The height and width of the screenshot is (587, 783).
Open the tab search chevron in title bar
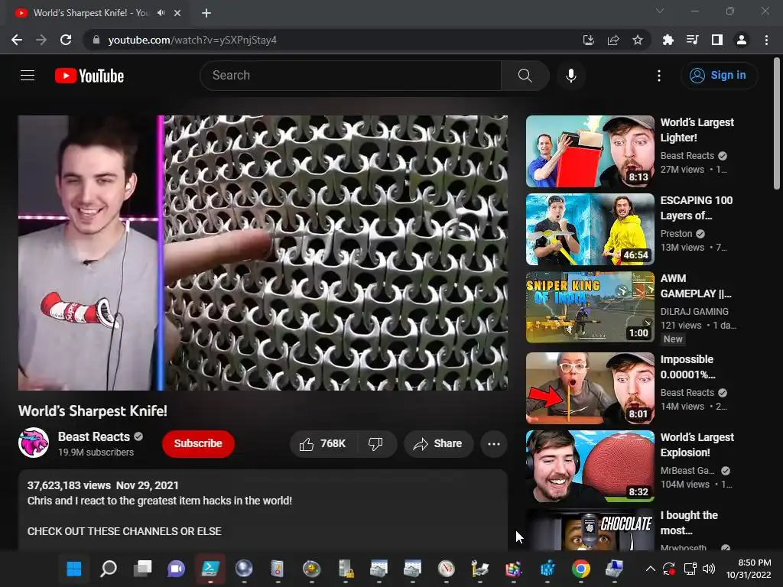click(x=660, y=11)
